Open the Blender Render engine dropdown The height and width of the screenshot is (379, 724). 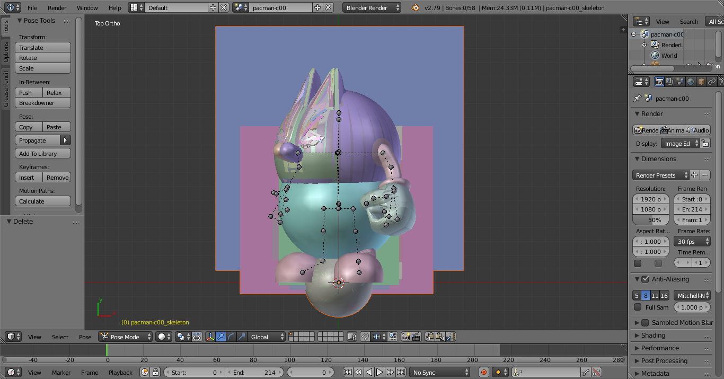click(372, 7)
